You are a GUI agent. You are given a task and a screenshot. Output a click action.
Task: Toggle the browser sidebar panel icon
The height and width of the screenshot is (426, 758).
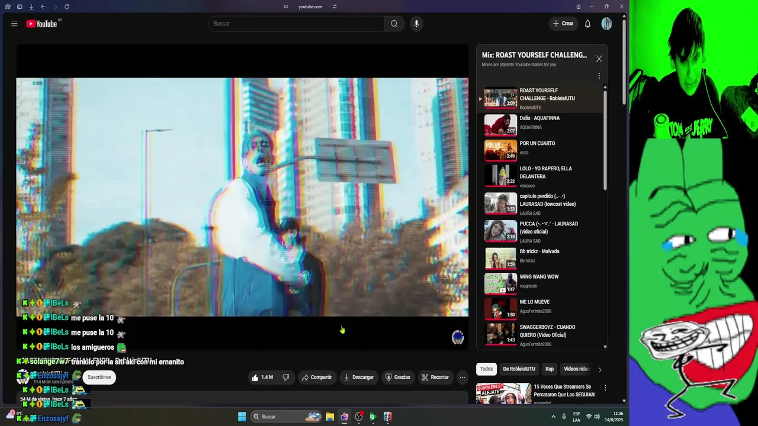point(19,7)
